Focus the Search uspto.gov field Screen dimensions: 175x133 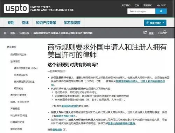click(141, 11)
